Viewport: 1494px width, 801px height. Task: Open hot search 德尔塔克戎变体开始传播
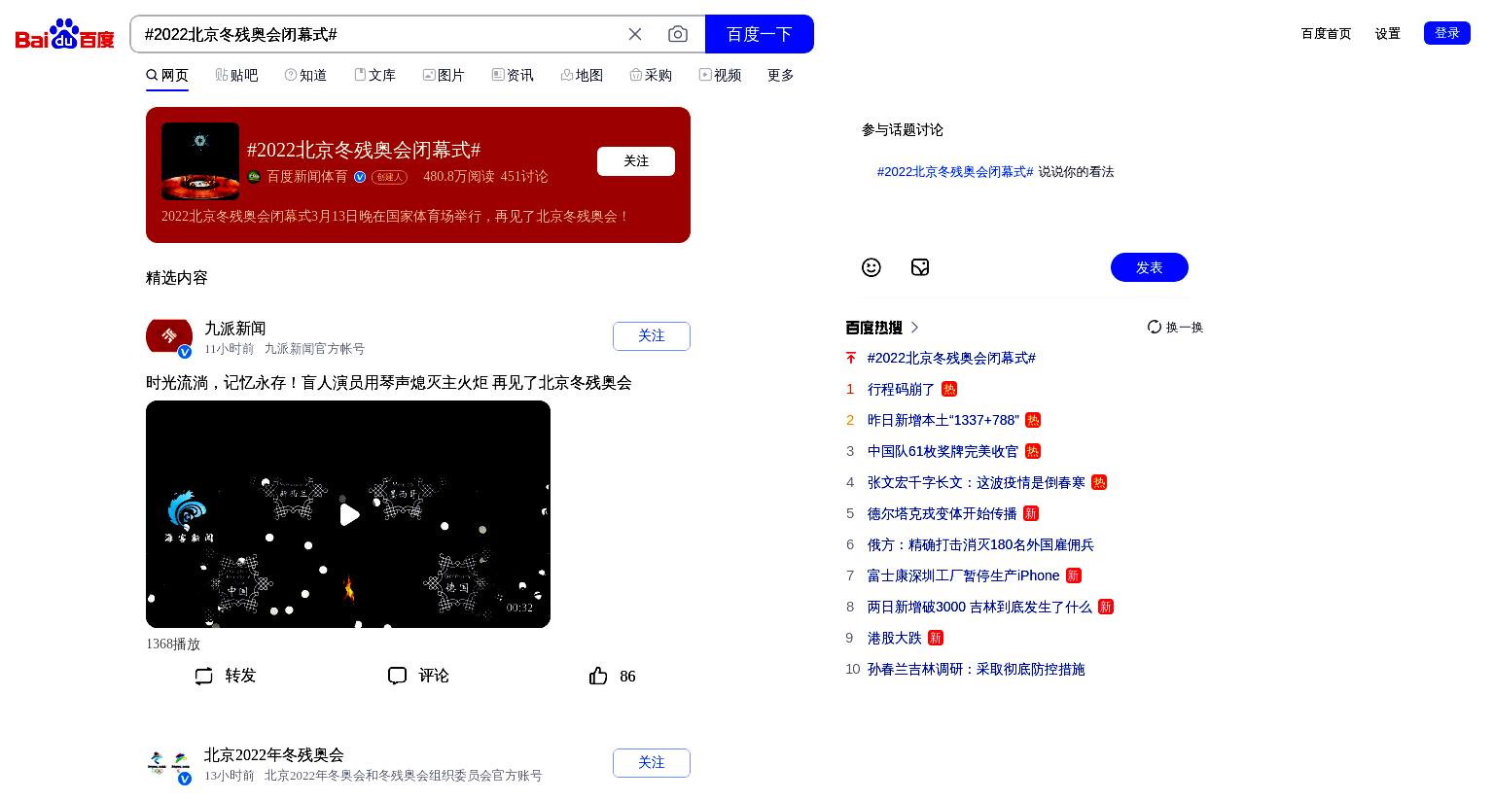coord(943,513)
